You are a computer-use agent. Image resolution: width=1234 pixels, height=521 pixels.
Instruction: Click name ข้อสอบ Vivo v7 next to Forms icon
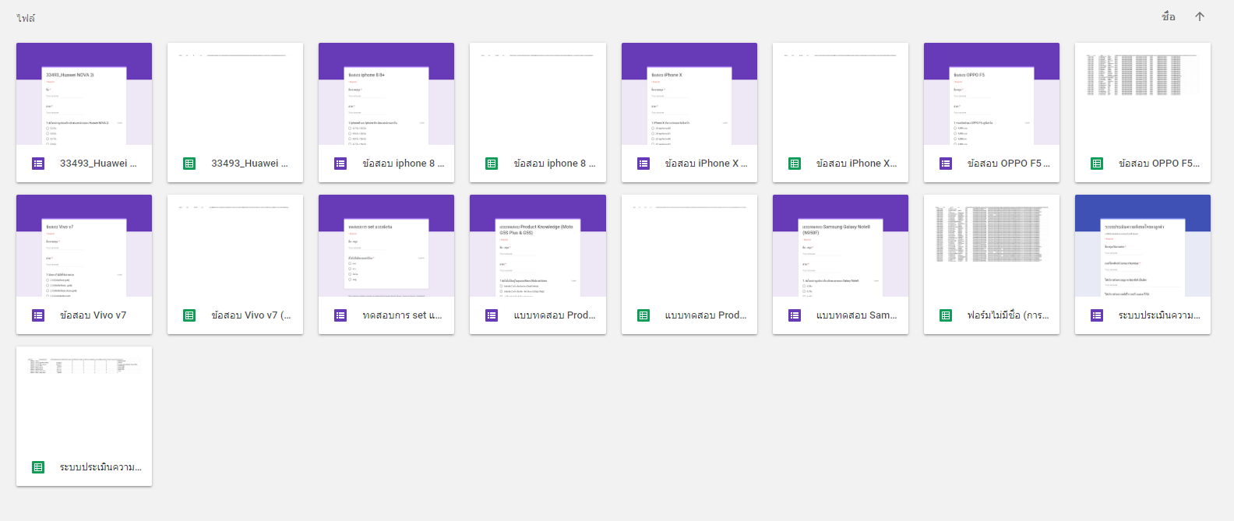(x=93, y=315)
